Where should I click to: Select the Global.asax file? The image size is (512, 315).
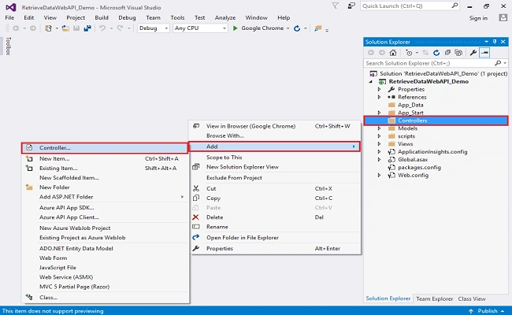[413, 160]
